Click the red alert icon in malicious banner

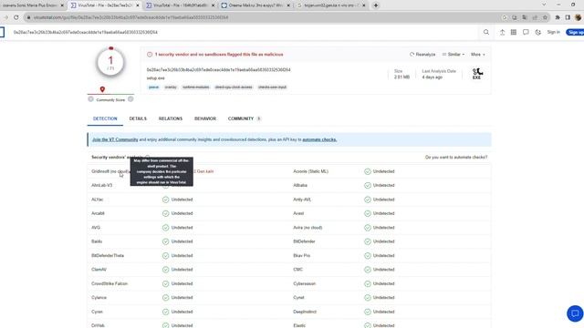pyautogui.click(x=150, y=55)
